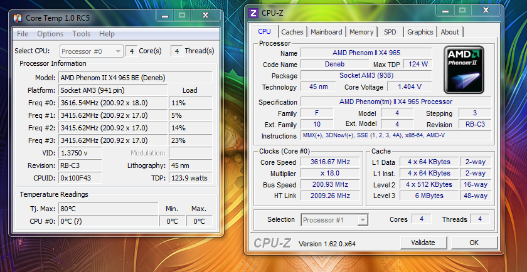
Task: Open the File menu in Core Temp
Action: tap(23, 34)
